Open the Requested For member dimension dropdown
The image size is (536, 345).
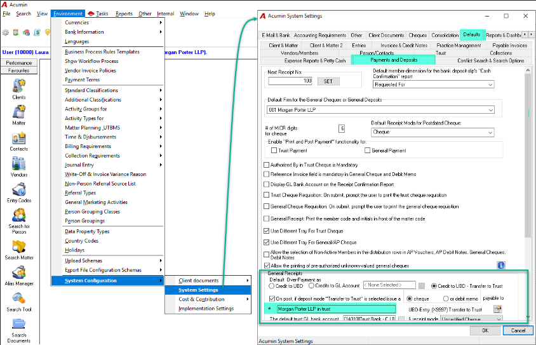[x=434, y=85]
